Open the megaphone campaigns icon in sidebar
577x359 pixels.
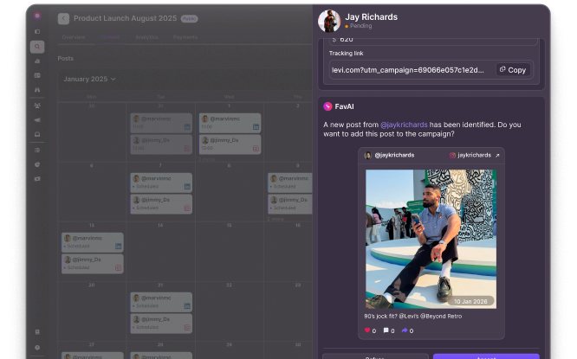pos(37,120)
